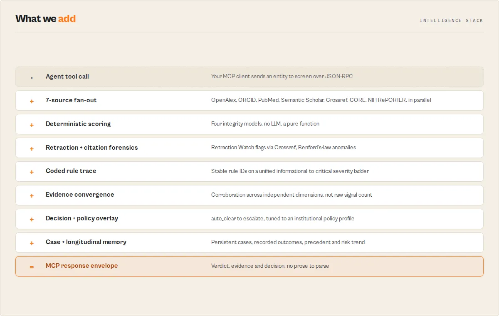Select the Case + longitudinal memory title
The image size is (499, 316).
point(86,242)
